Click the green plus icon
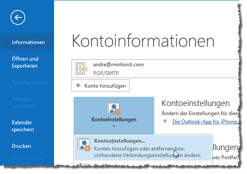This screenshot has width=247, height=174. [78, 85]
